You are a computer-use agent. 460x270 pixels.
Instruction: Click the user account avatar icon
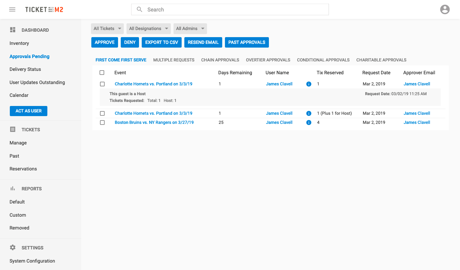[445, 9]
